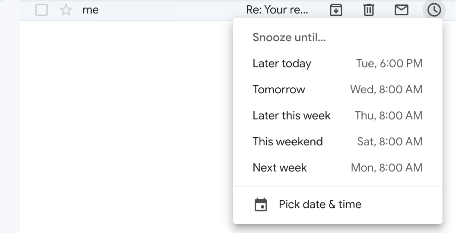This screenshot has height=233, width=467.
Task: Tick the checkbox beside the sender me
Action: [x=41, y=10]
